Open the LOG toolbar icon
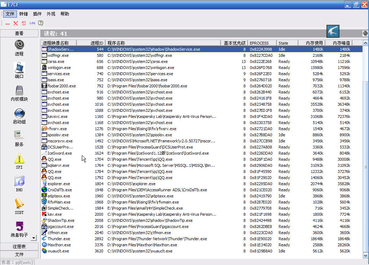 [32, 23]
